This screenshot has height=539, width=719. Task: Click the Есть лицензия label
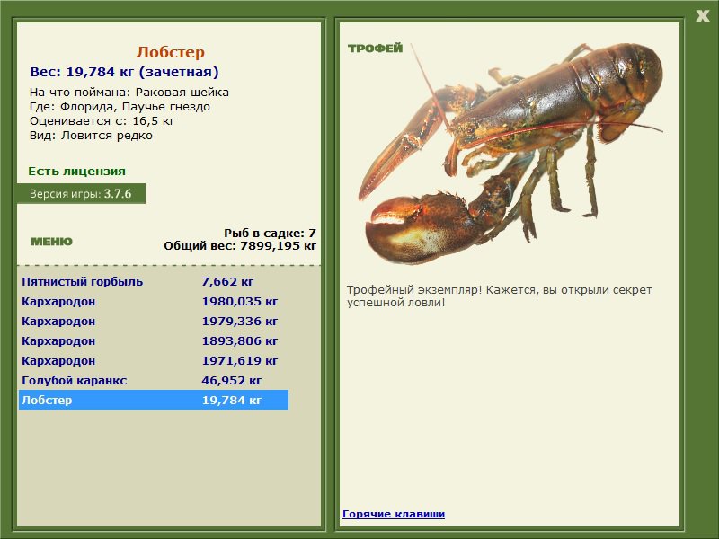76,171
